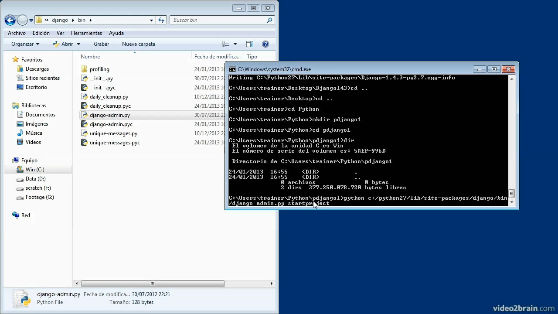Viewport: 558px width, 314px height.
Task: Select the daily_cleanup.py file
Action: 109,97
